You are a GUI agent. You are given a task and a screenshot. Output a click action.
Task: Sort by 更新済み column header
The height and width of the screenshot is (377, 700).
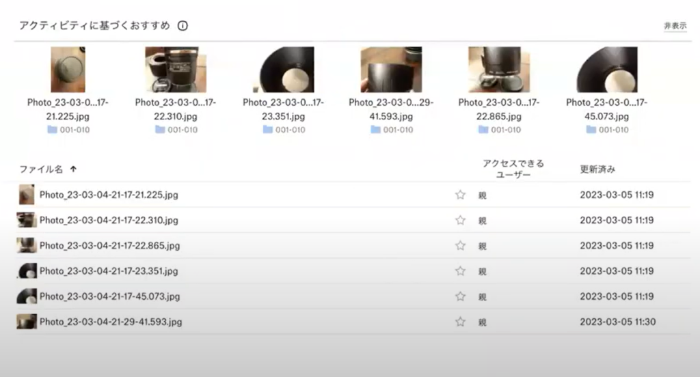(x=597, y=169)
